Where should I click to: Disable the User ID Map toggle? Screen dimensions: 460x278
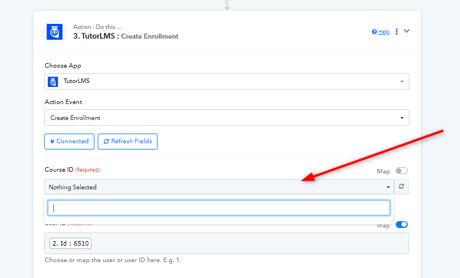click(401, 225)
